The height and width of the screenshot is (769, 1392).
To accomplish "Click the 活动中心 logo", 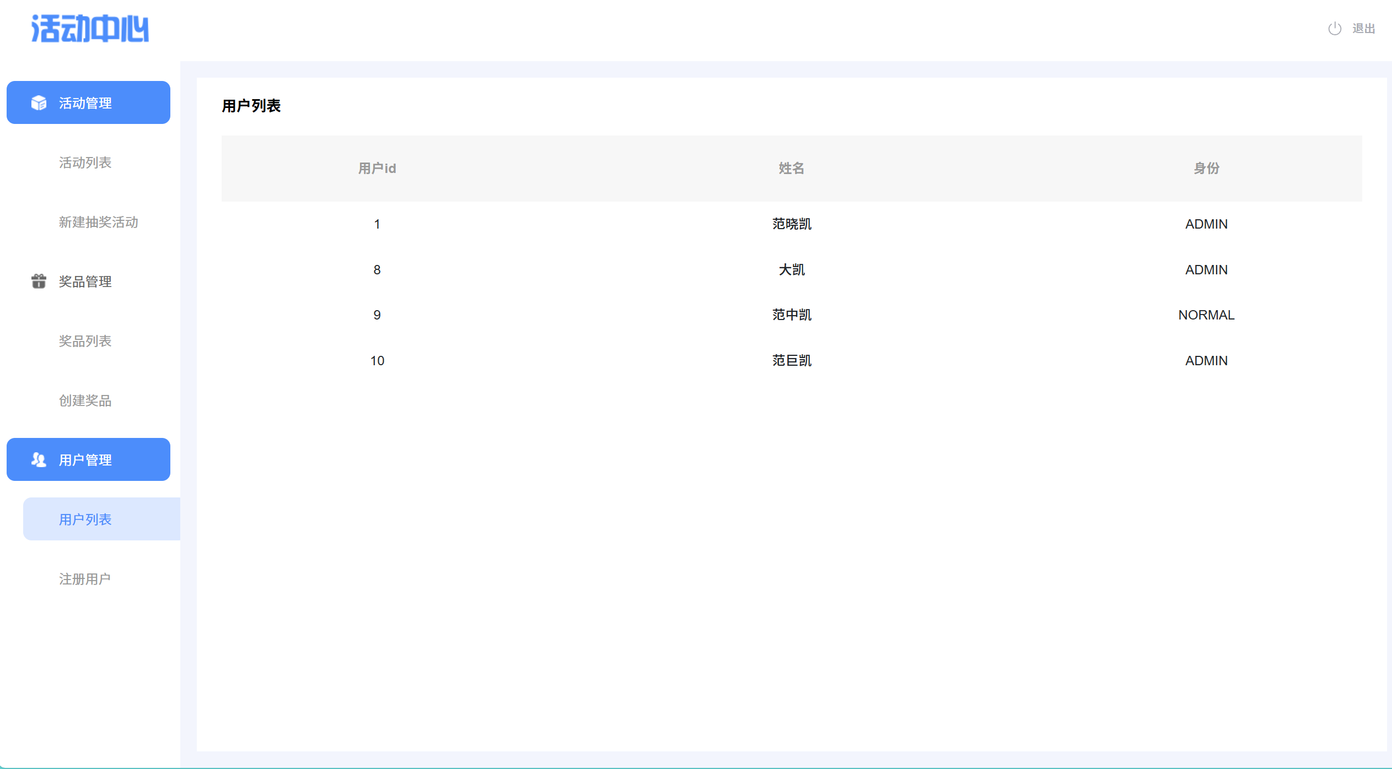I will pyautogui.click(x=90, y=29).
